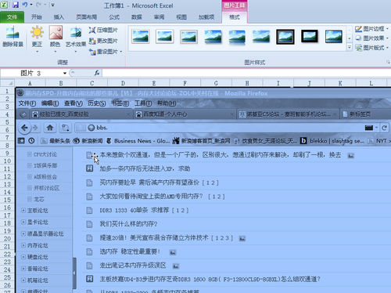
Task: Click Compress Pictures (压缩图片)
Action: tap(103, 30)
